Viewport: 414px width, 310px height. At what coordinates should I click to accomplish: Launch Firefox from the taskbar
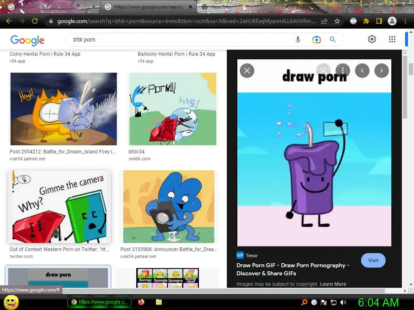click(141, 302)
